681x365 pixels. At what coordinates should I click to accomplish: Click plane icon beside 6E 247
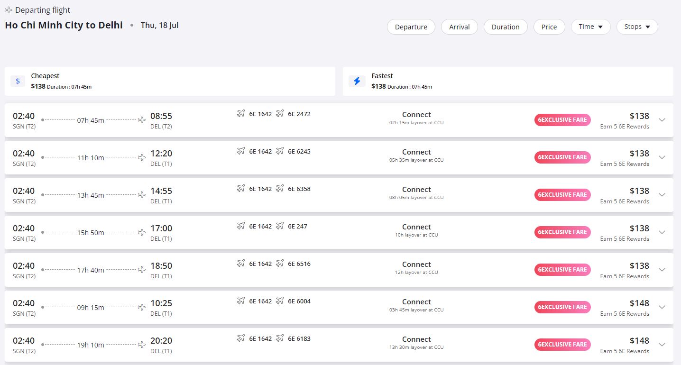(x=280, y=226)
